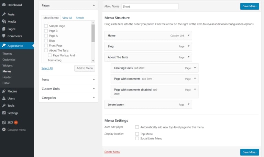Expand Clearing Floats sub item options

pos(195,68)
